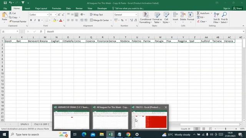Switch to the Insert tab
Screen dimensions: 246x138
(27, 8)
